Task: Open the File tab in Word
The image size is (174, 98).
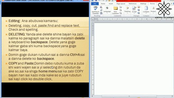Action: pos(95,4)
